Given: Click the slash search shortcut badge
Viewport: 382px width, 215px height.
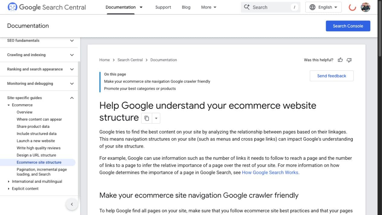Looking at the screenshot, I should (x=294, y=7).
